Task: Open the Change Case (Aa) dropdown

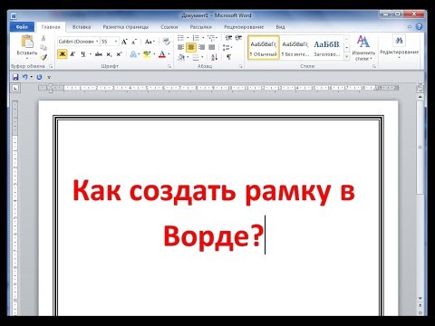Action: [x=150, y=42]
